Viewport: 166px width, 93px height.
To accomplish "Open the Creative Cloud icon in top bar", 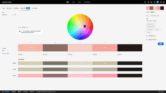I will click(x=164, y=2).
